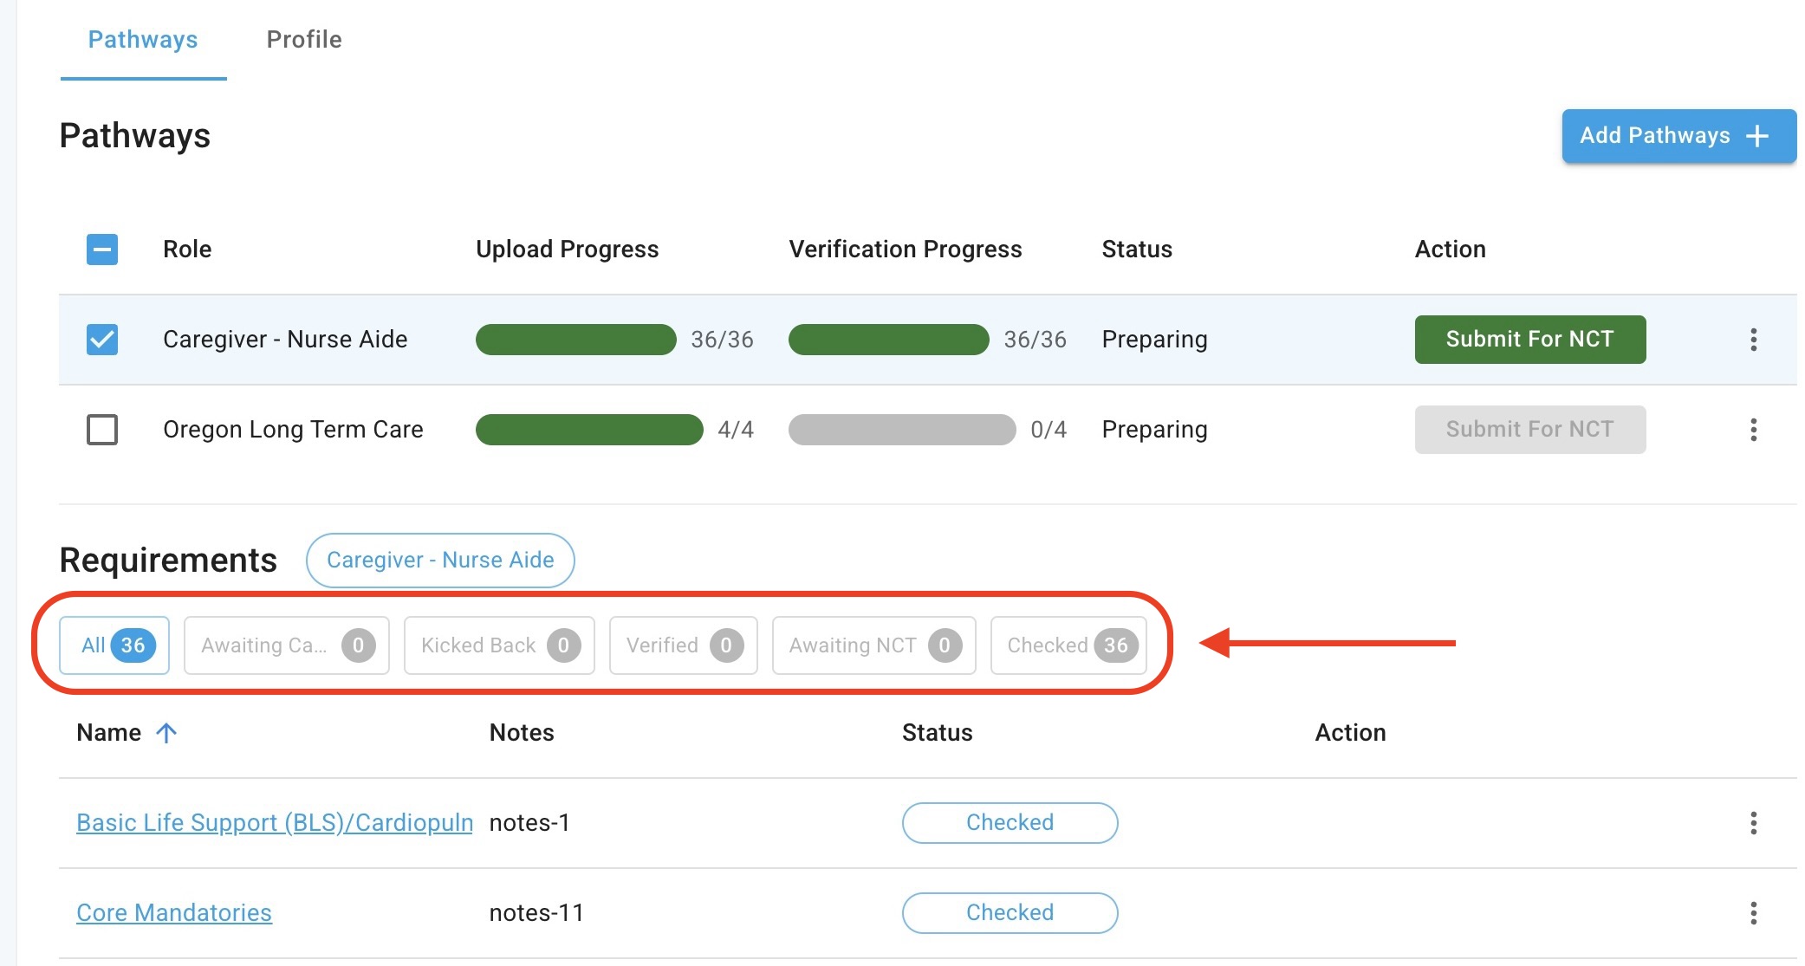The image size is (1805, 966).
Task: Toggle the select-all pathways header checkbox
Action: click(102, 250)
